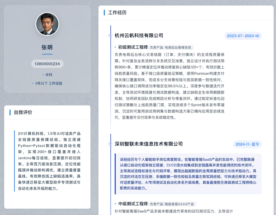Click the e-commerce job description paragraph
This screenshot has height=215, width=276.
[169, 86]
